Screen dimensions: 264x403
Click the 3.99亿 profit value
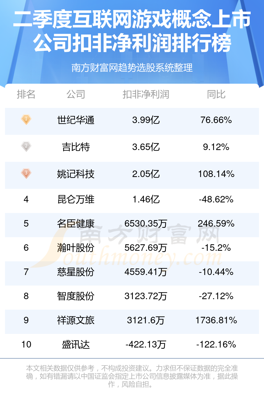tap(146, 120)
